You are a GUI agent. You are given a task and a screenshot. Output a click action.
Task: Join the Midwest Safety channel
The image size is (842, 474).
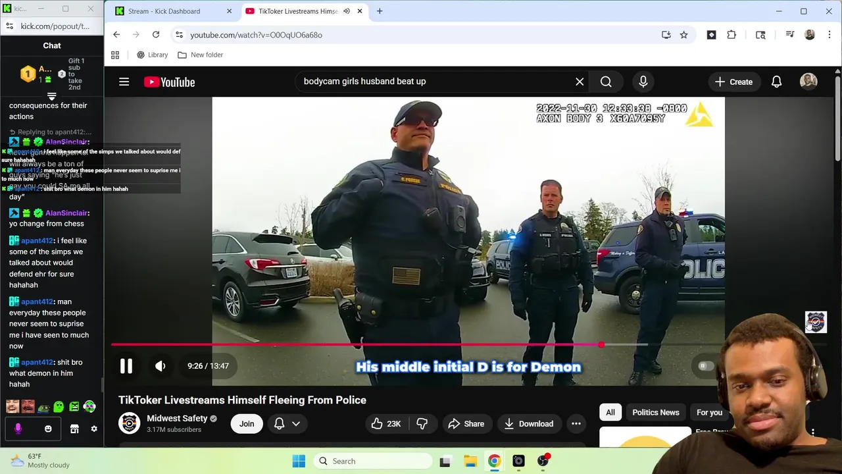tap(247, 424)
